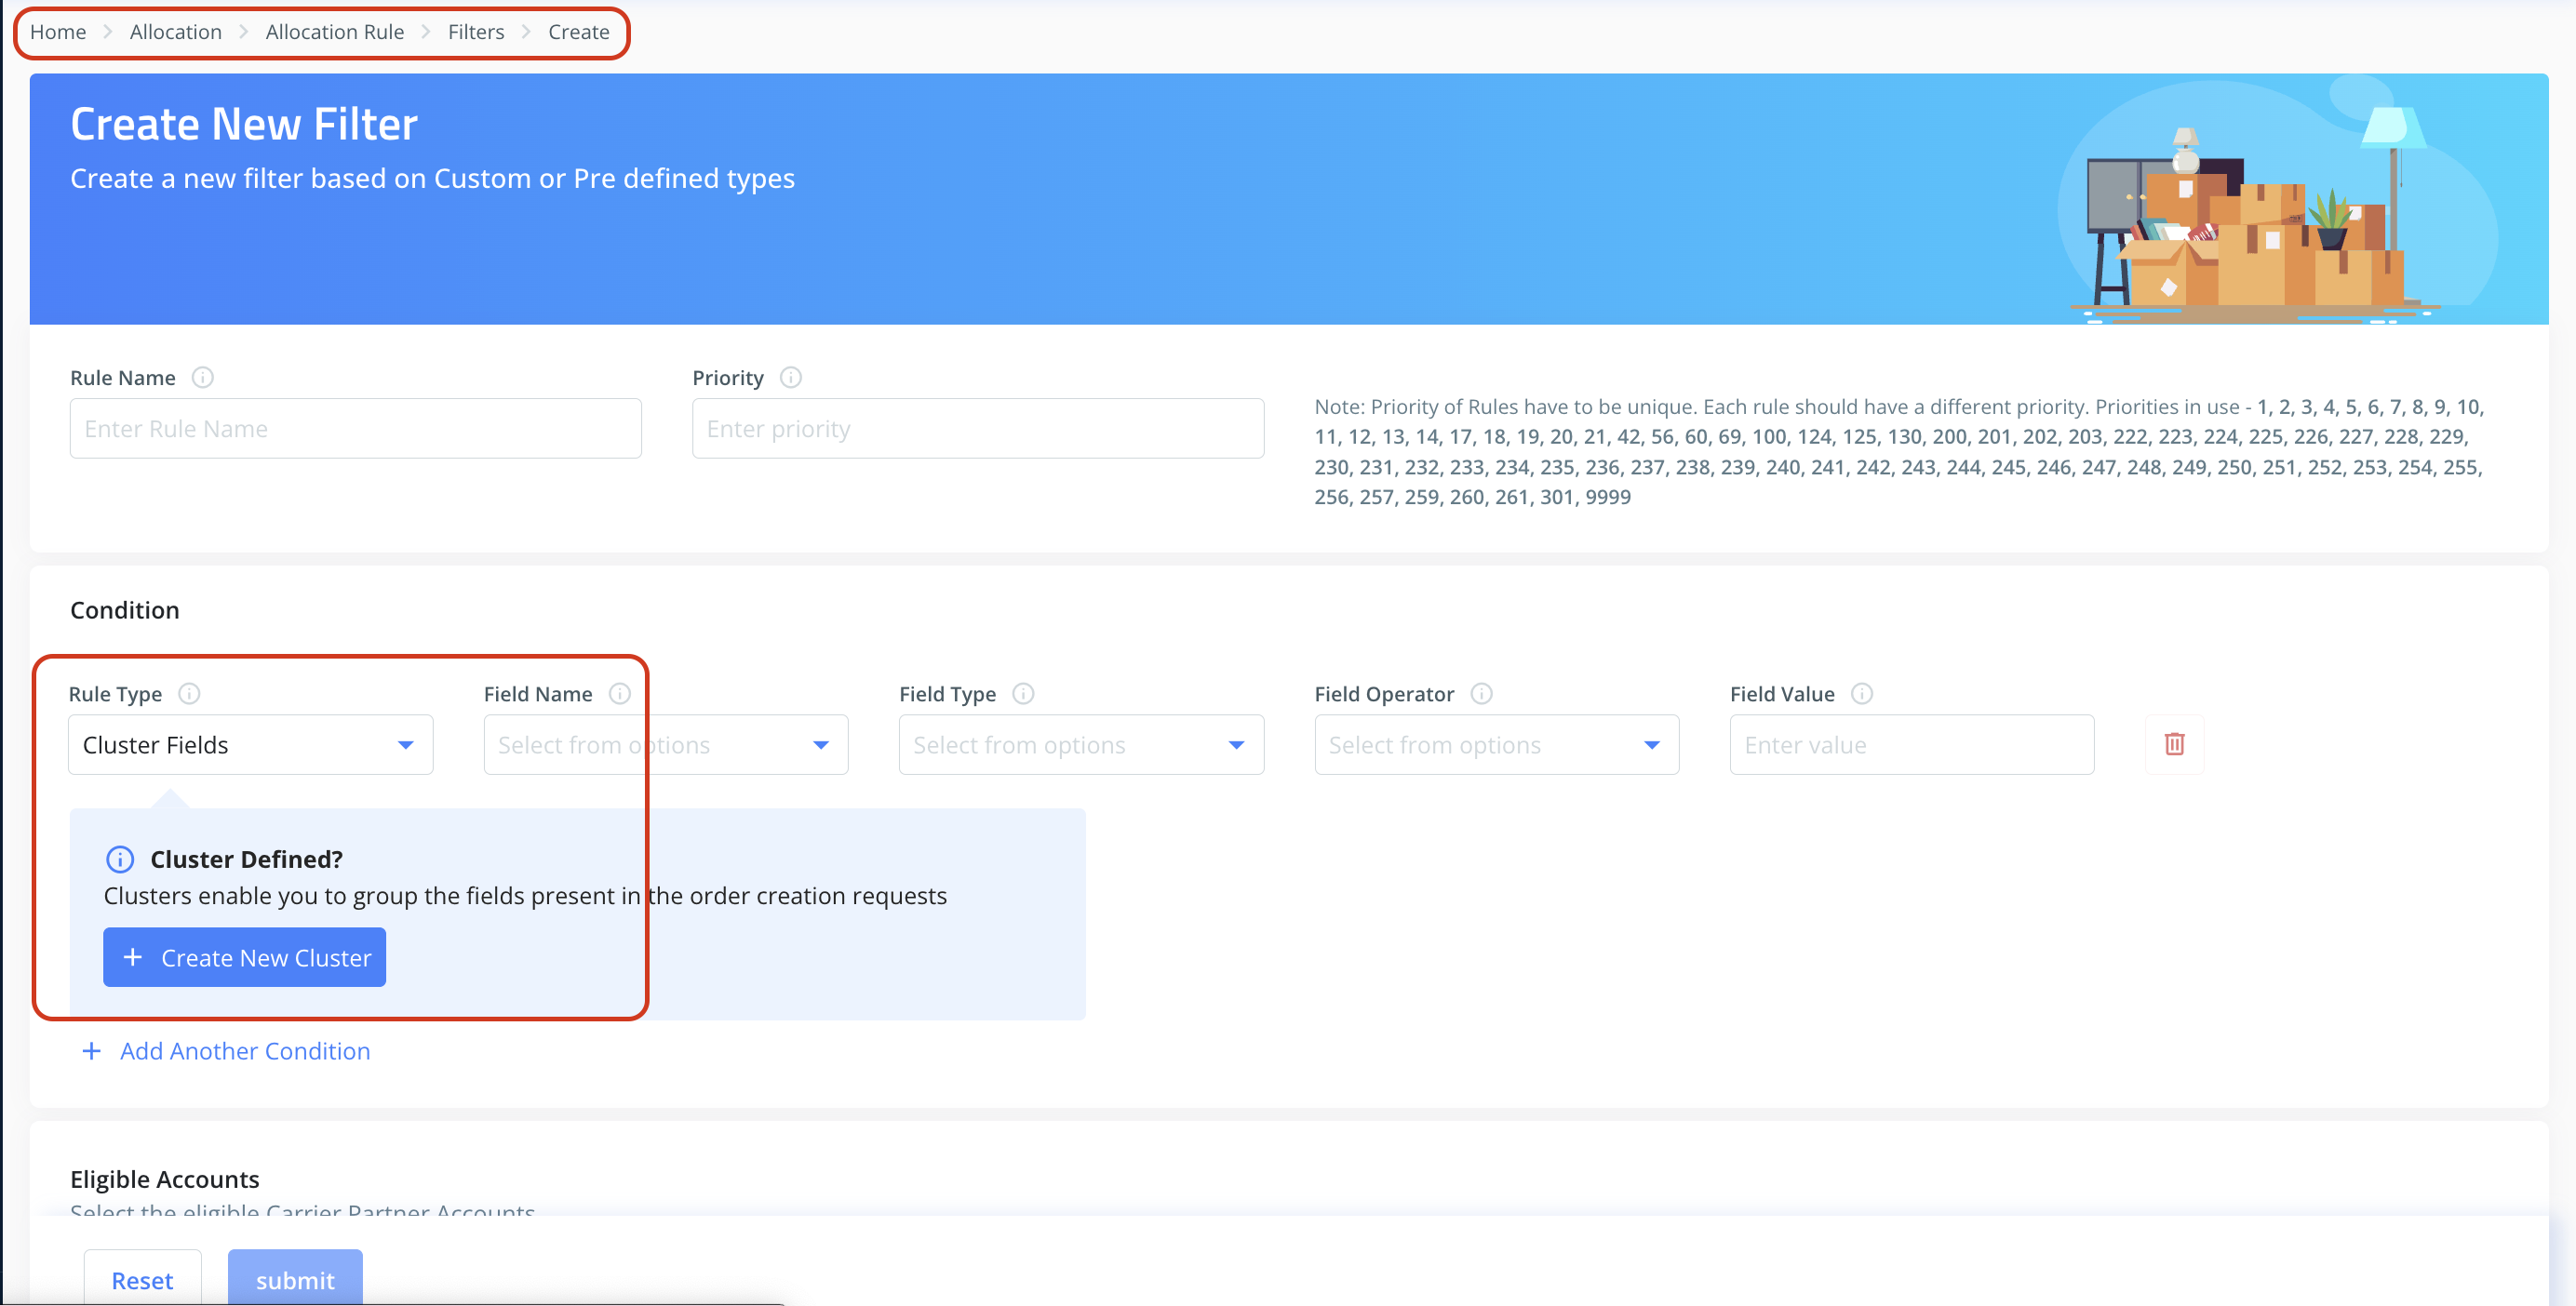Click the info icon next to Rule Type
Image resolution: width=2576 pixels, height=1306 pixels.
point(189,694)
